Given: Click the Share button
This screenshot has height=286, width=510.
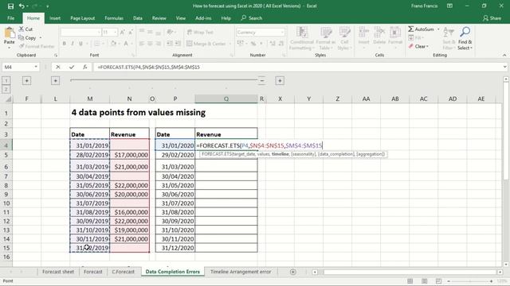Looking at the screenshot, I should (492, 18).
